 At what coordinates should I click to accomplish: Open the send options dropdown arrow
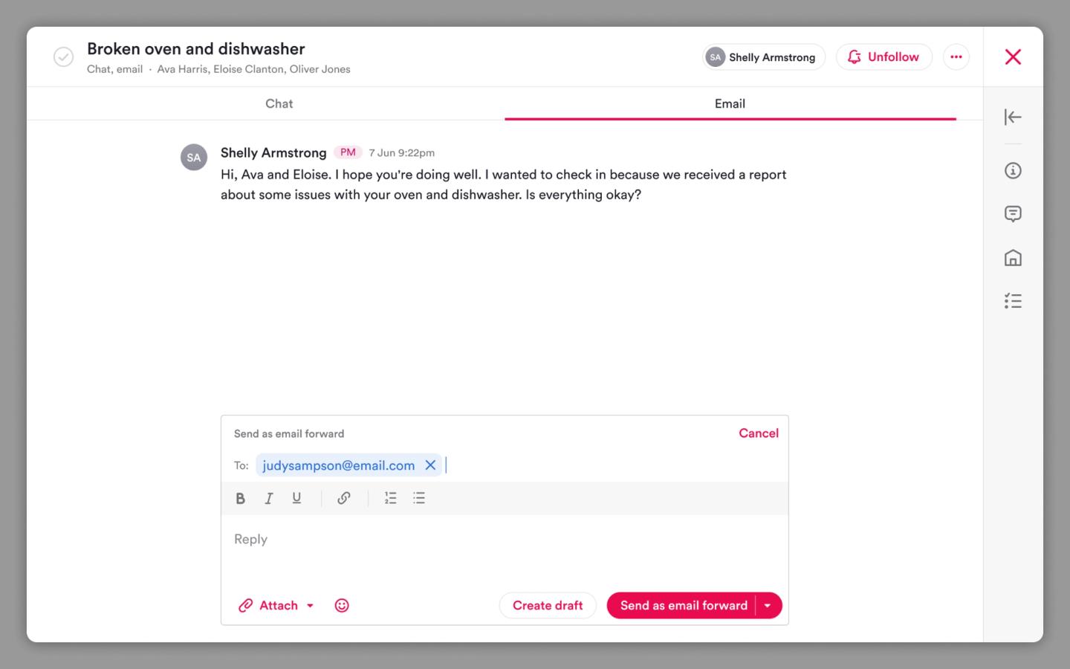(768, 606)
